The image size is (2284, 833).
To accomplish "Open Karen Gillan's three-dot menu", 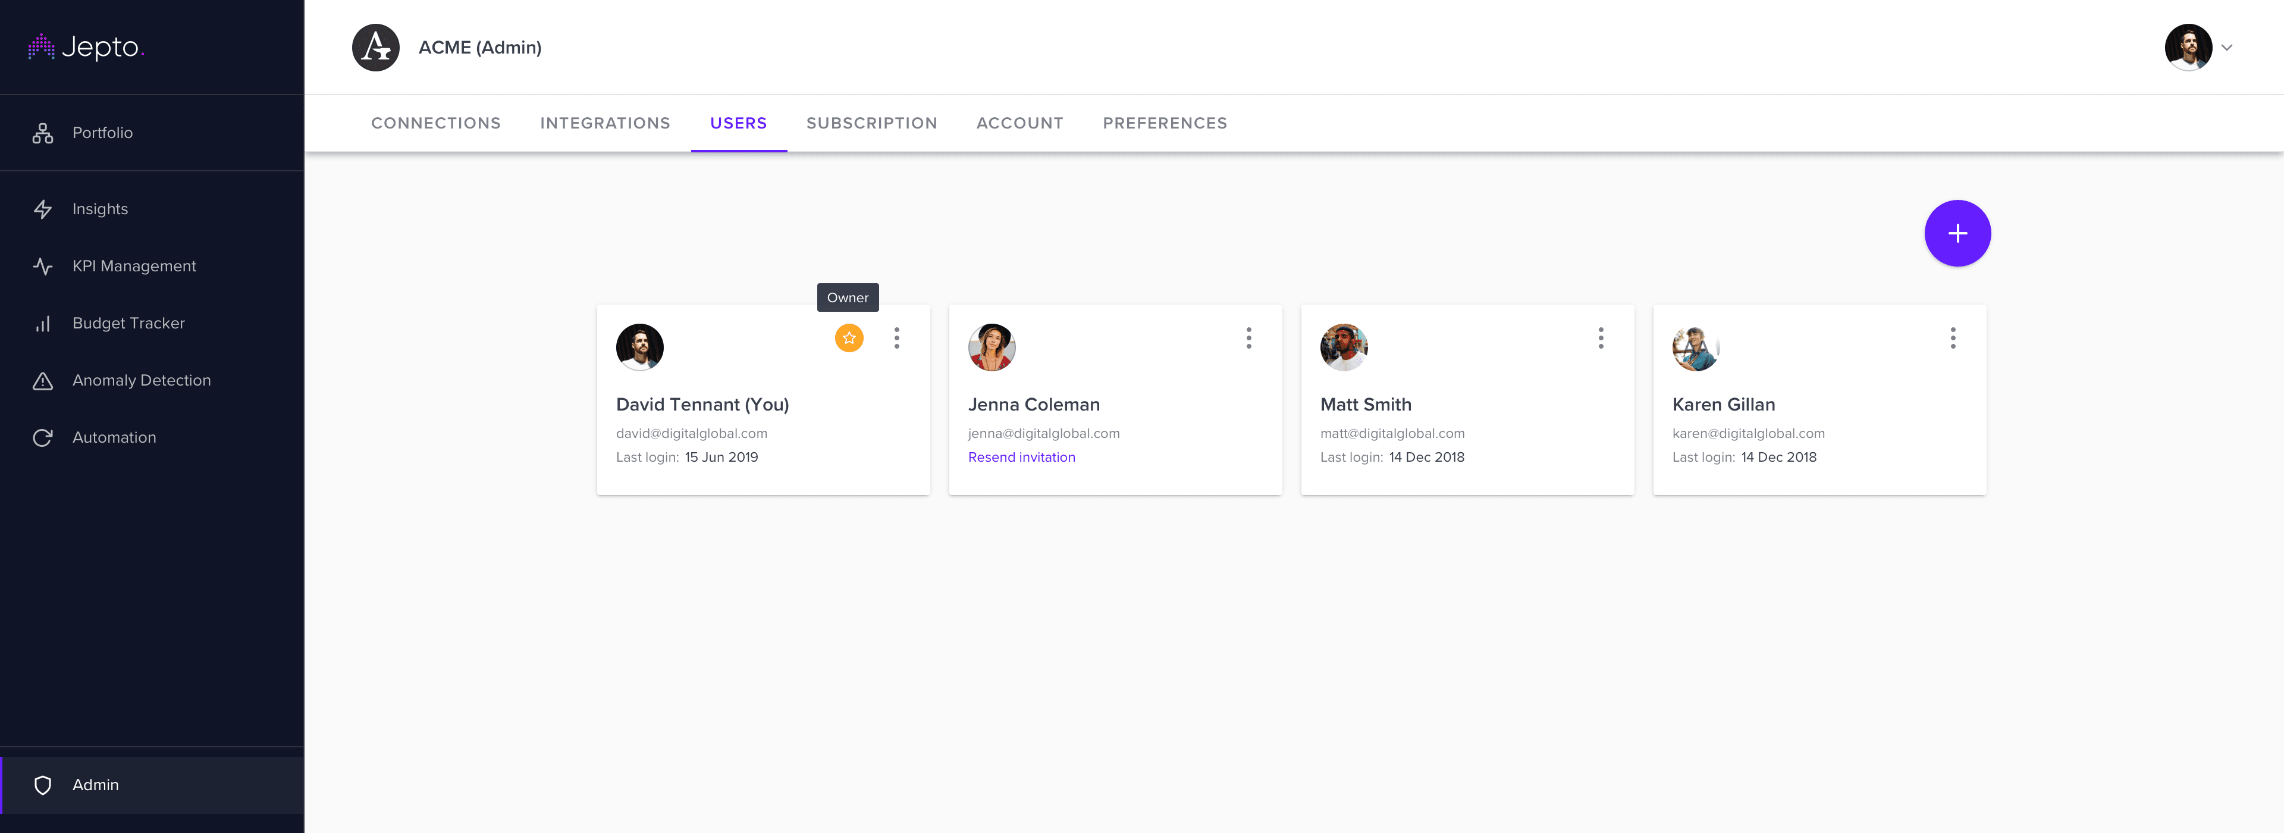I will (1952, 338).
